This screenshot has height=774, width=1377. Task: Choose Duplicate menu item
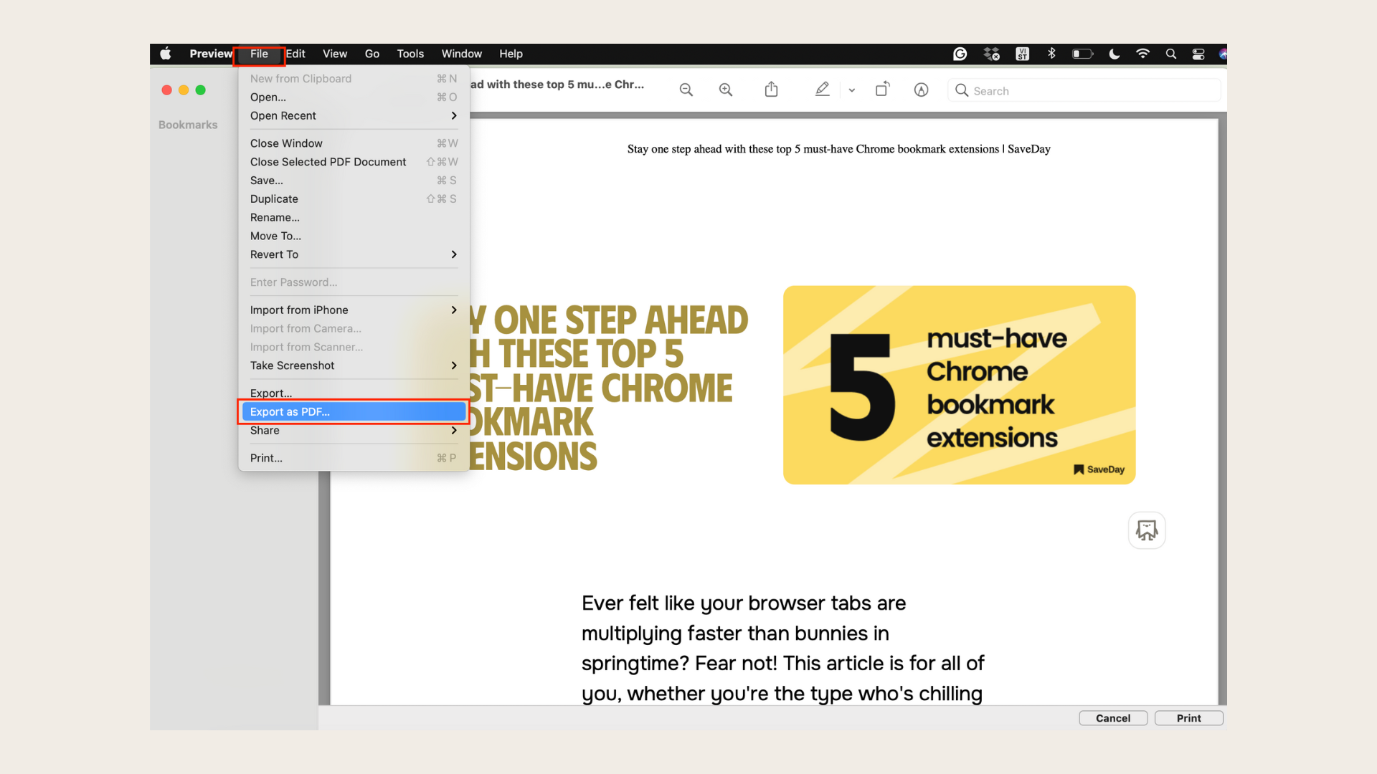[354, 199]
